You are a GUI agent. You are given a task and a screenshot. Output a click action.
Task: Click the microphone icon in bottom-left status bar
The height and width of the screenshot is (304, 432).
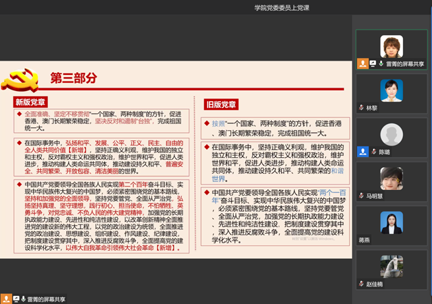tap(22, 298)
